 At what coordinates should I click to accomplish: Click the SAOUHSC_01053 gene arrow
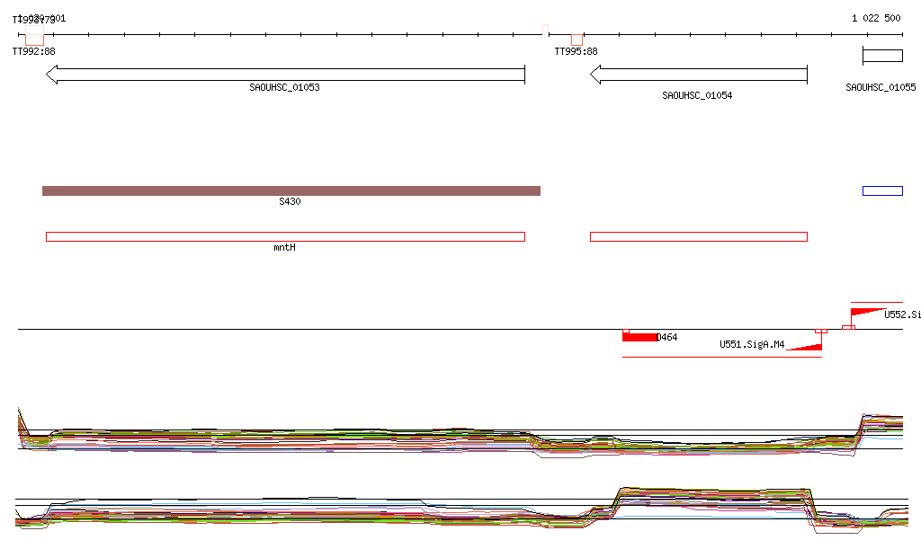pyautogui.click(x=285, y=75)
